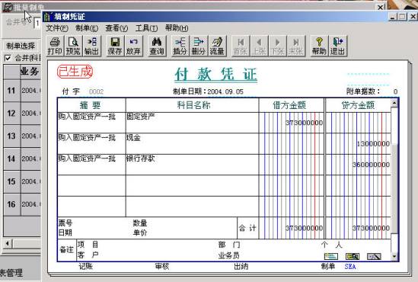Click 科目名称 column header

coord(192,105)
